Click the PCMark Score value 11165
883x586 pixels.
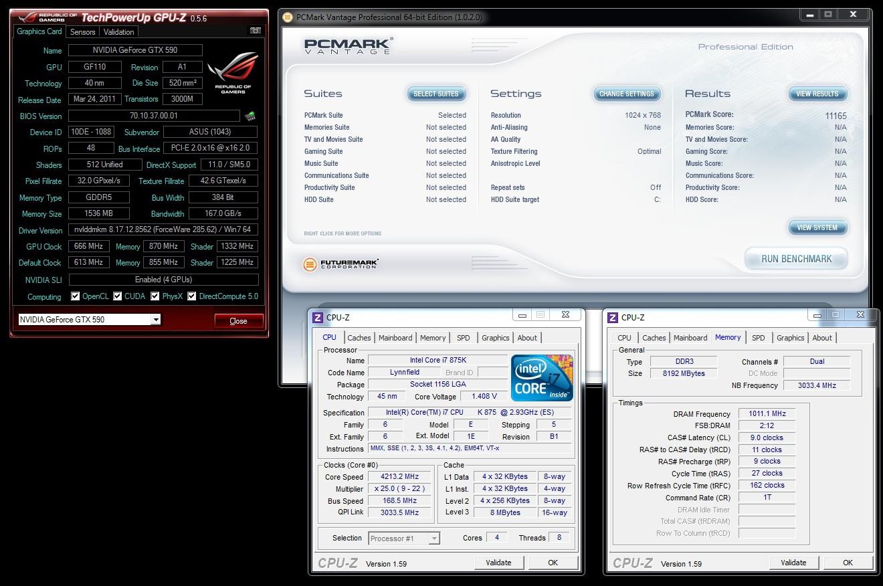click(836, 116)
